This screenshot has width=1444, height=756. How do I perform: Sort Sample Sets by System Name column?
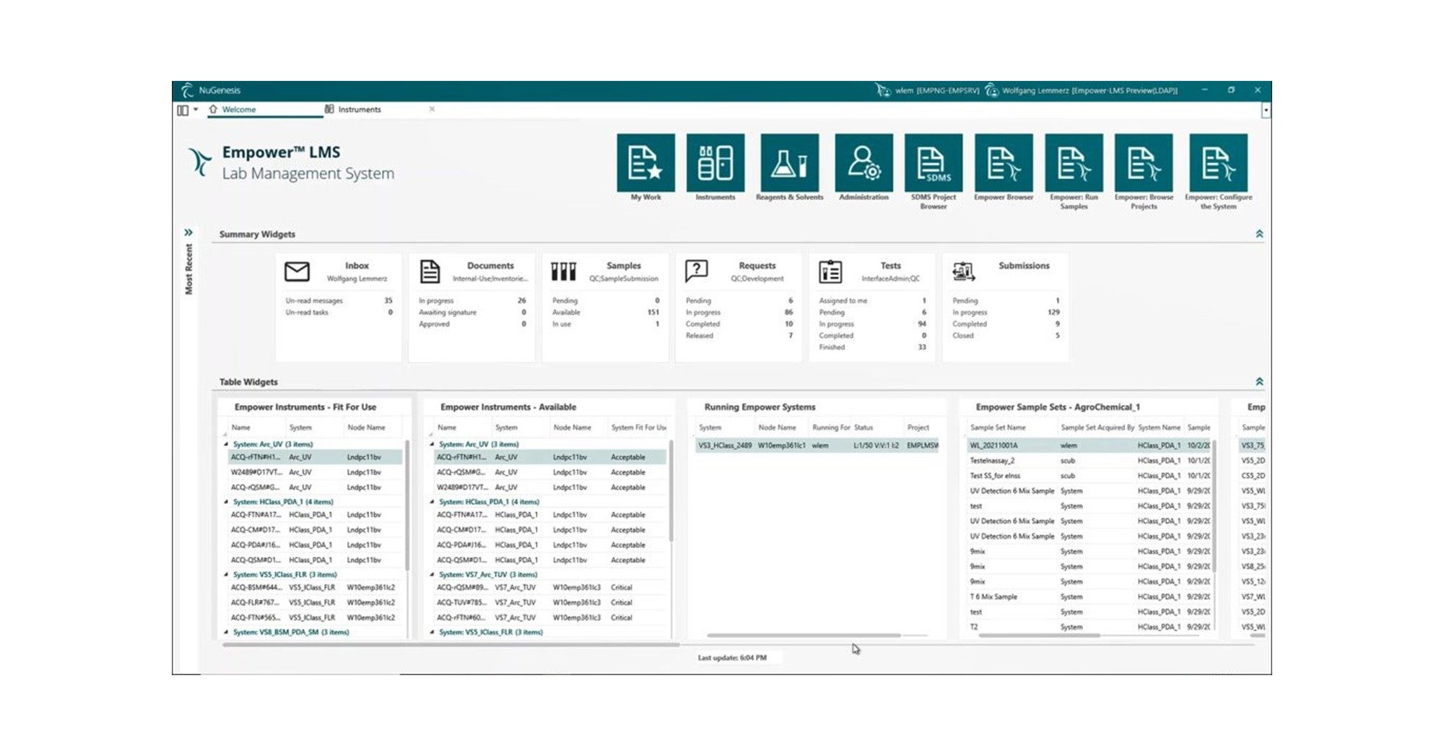pyautogui.click(x=1159, y=427)
